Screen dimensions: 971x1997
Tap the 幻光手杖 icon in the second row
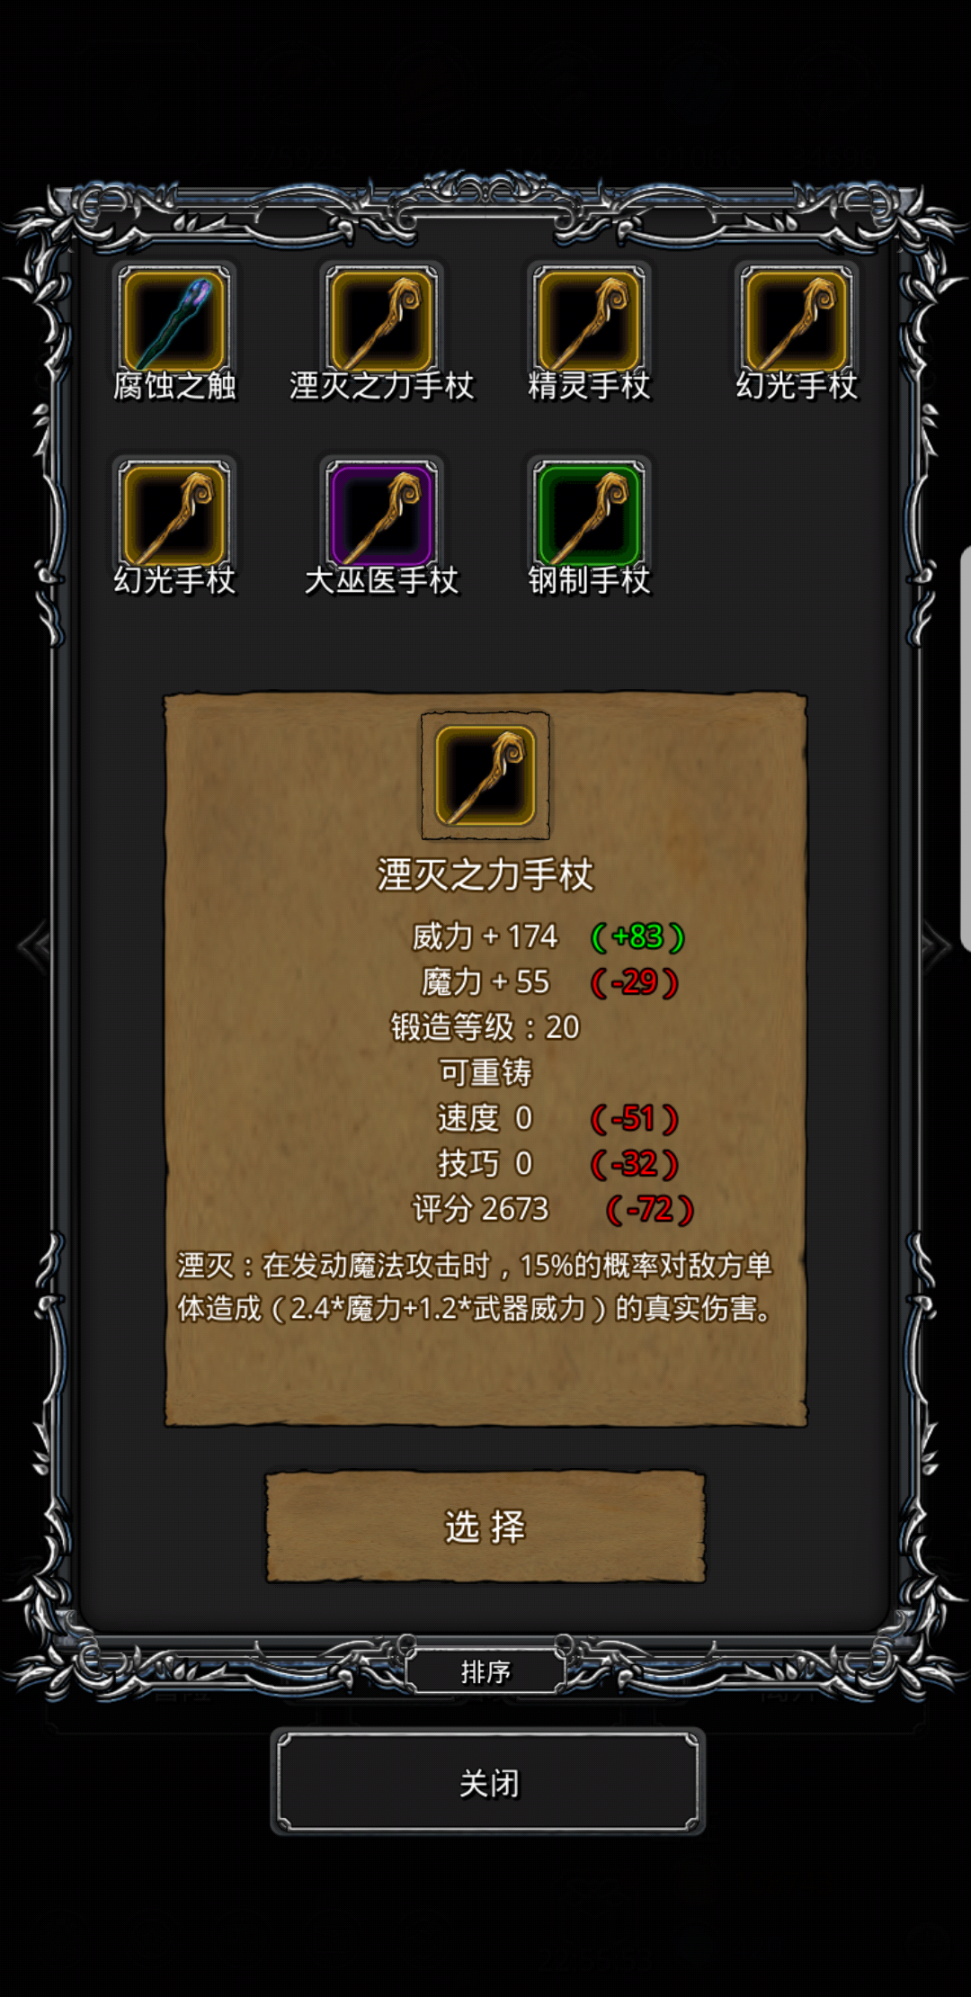[174, 515]
